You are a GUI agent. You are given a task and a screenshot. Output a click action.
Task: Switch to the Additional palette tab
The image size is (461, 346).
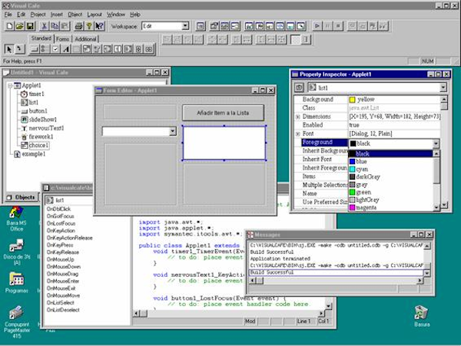pos(85,38)
